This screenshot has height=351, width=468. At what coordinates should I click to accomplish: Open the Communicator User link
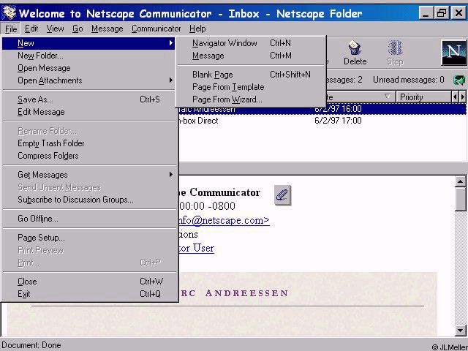[197, 248]
